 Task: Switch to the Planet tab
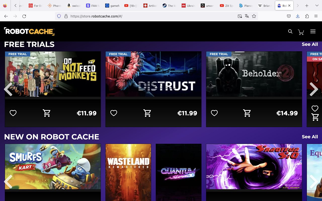click(246, 6)
